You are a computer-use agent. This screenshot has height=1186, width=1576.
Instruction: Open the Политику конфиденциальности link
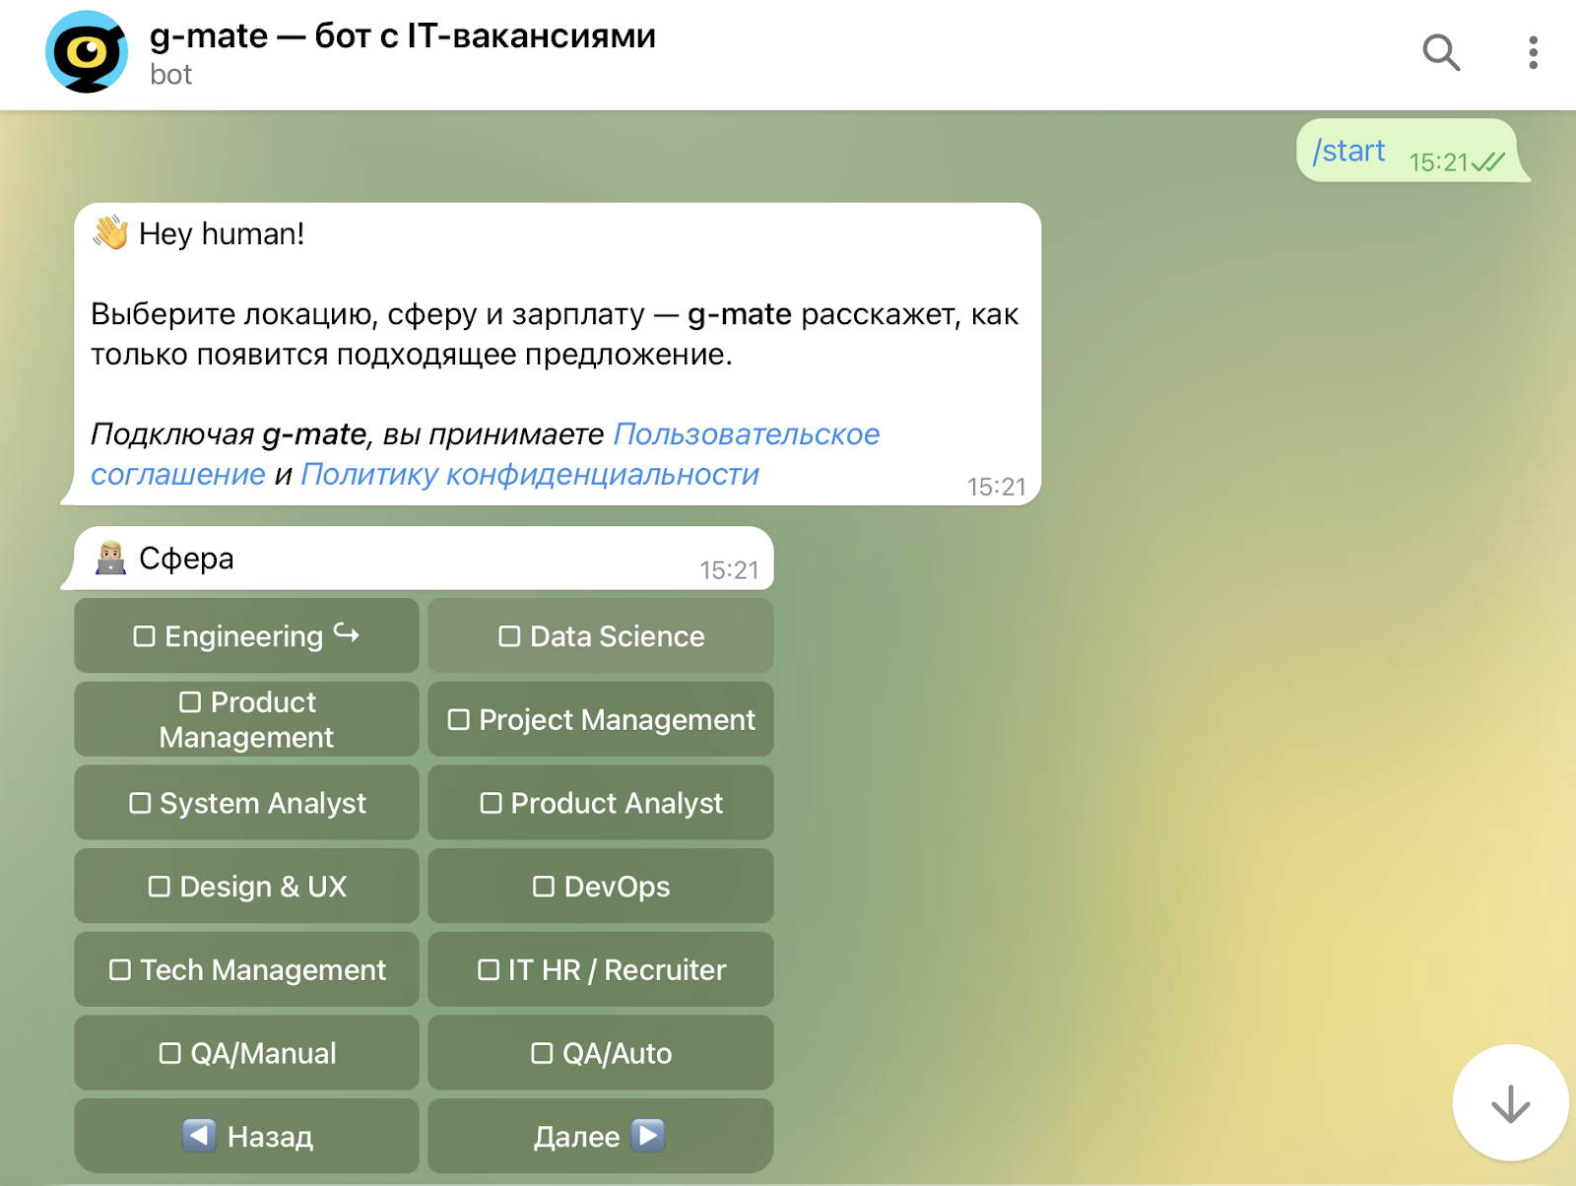[x=530, y=474]
